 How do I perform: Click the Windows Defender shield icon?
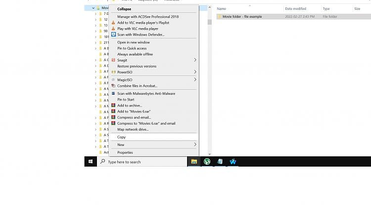[114, 35]
